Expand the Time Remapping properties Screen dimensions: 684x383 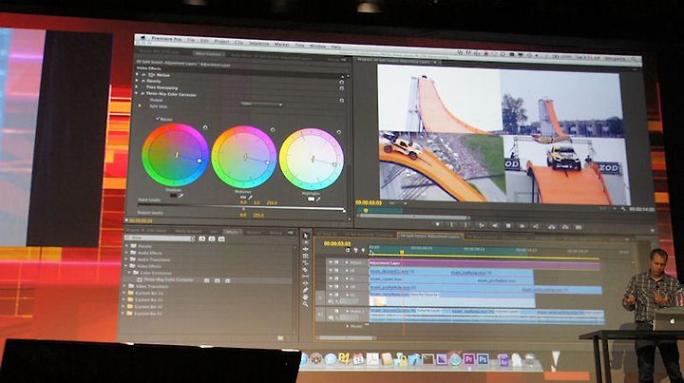[137, 87]
